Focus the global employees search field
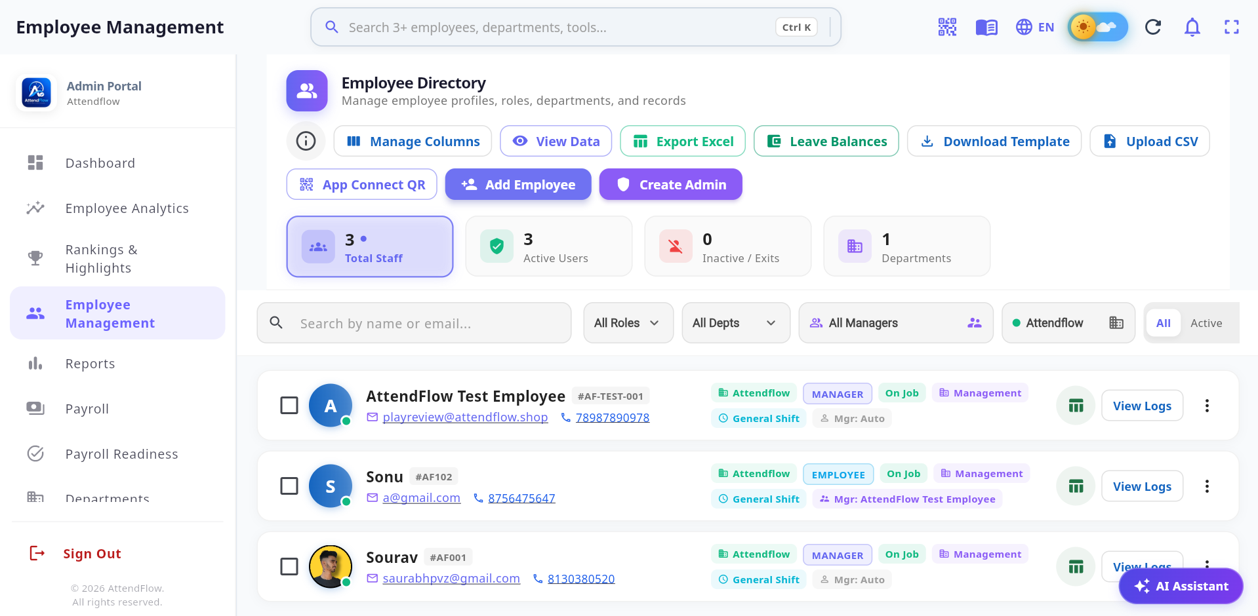Image resolution: width=1258 pixels, height=616 pixels. 576,27
